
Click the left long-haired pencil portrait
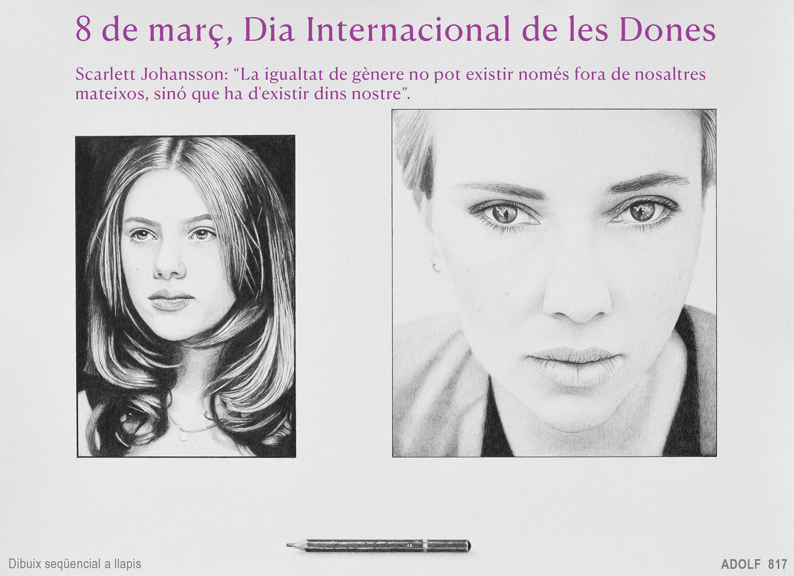pos(185,296)
